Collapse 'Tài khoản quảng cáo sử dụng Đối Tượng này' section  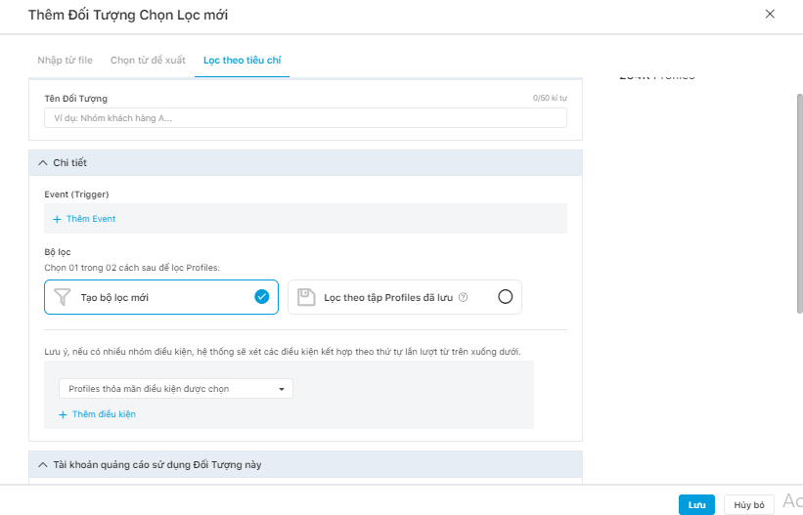coord(42,465)
